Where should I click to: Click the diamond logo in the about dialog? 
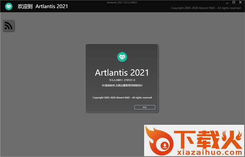tap(122, 57)
